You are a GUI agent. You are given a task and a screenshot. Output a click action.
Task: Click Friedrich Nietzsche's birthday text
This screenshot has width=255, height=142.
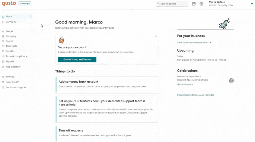click(193, 80)
